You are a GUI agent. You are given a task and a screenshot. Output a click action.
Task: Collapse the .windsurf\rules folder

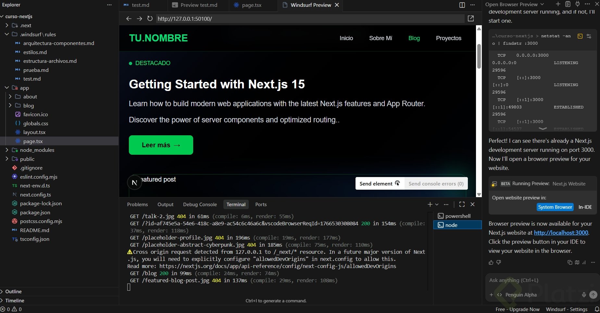[x=7, y=34]
